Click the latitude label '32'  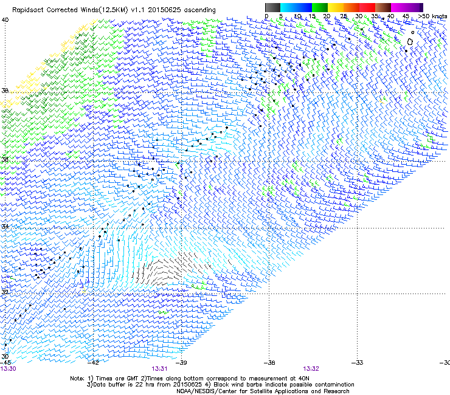[5, 292]
